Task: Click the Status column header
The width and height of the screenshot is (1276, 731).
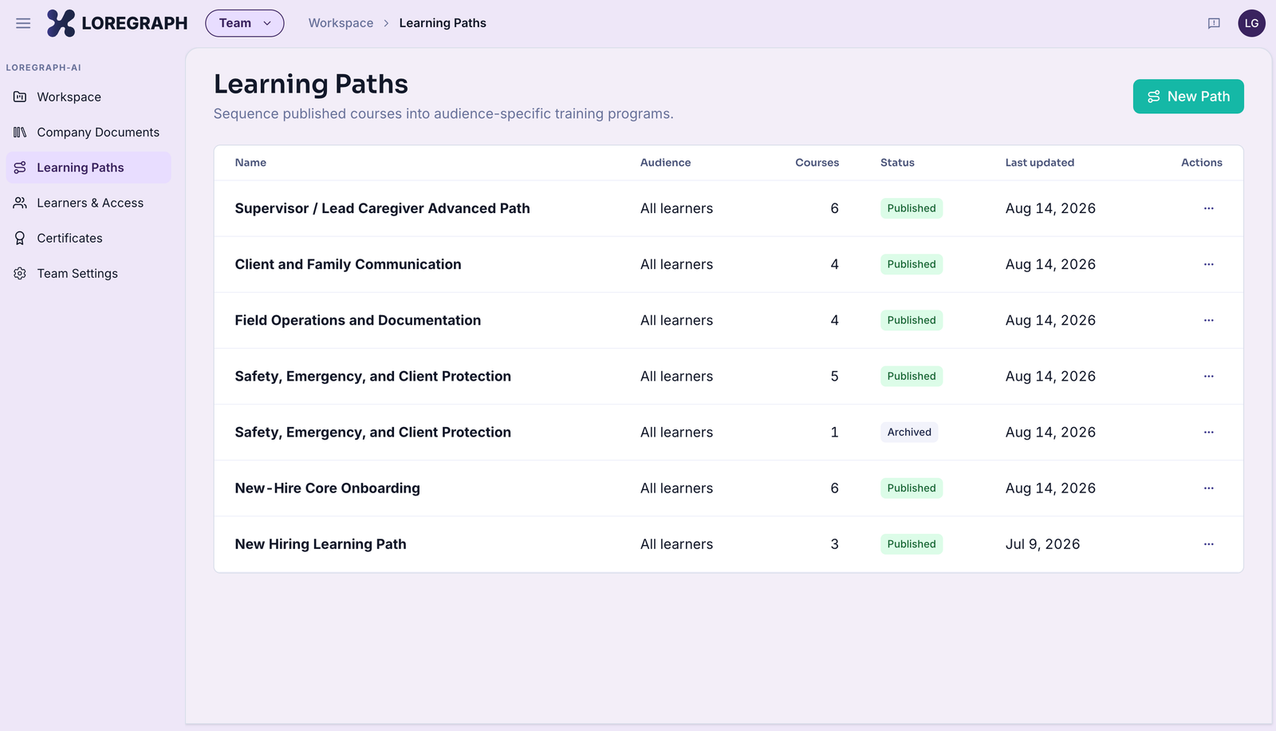Action: pyautogui.click(x=897, y=162)
